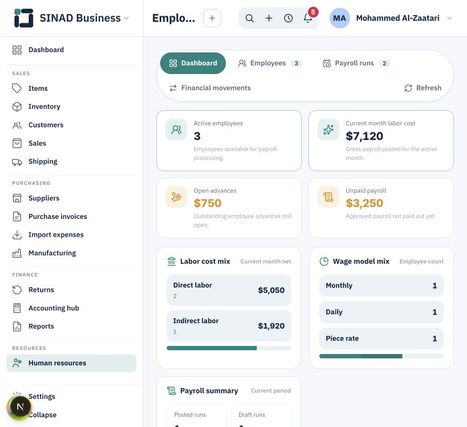Click the Sales bag icon
Image resolution: width=467 pixels, height=427 pixels.
point(17,143)
